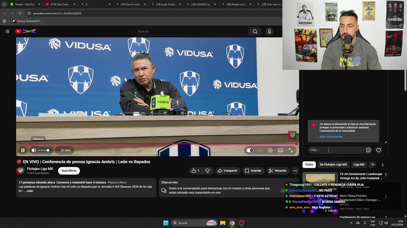
Task: Open the player settings gear
Action: 270,150
